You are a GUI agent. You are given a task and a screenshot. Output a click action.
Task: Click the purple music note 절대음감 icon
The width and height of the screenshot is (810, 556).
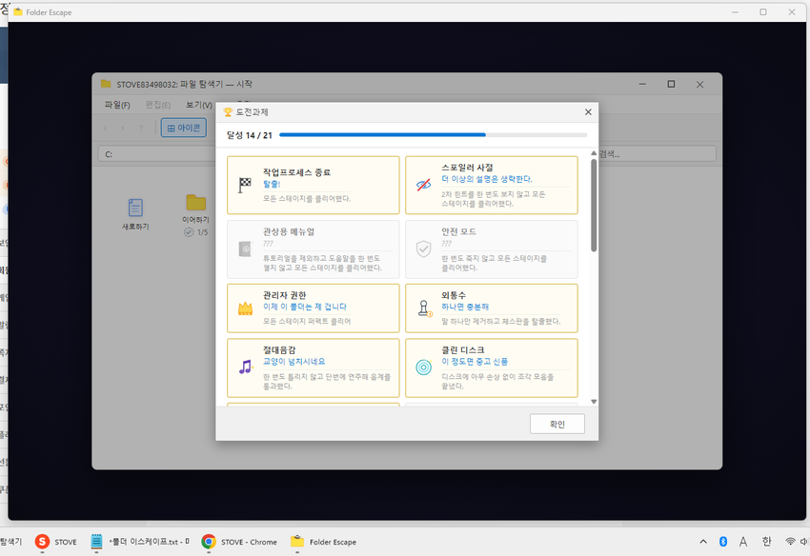point(245,367)
